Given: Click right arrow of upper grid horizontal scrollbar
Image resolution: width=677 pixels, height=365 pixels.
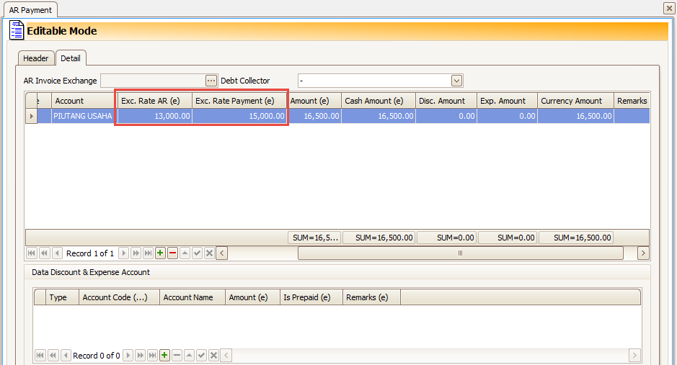Looking at the screenshot, I should coord(643,253).
